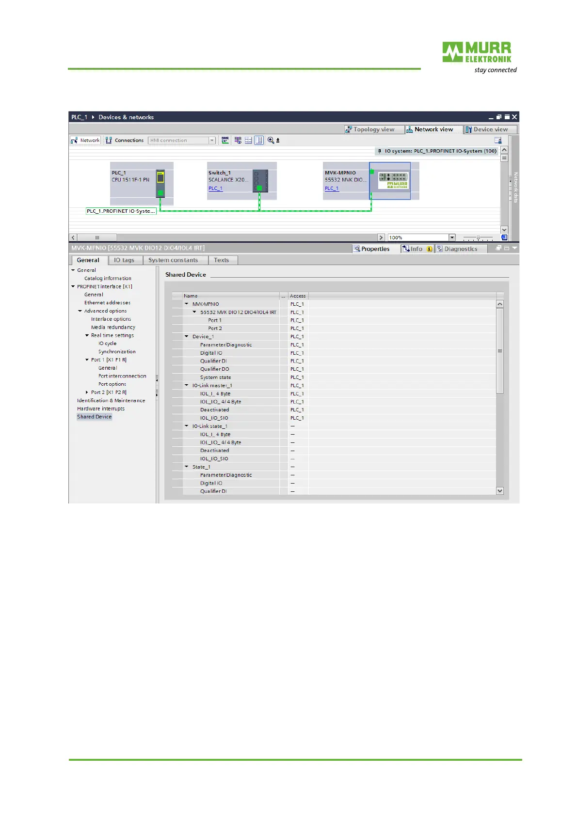Select the PLC_1 CPU device icon

[160, 183]
